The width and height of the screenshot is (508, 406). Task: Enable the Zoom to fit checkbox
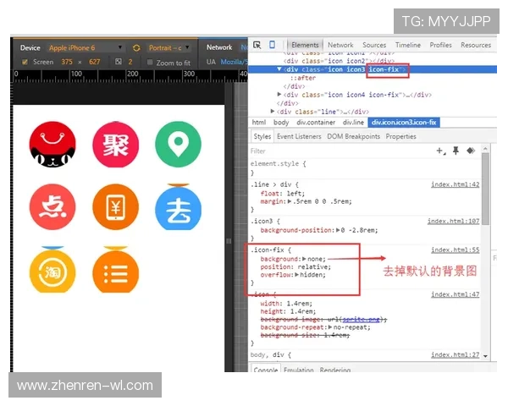point(150,63)
